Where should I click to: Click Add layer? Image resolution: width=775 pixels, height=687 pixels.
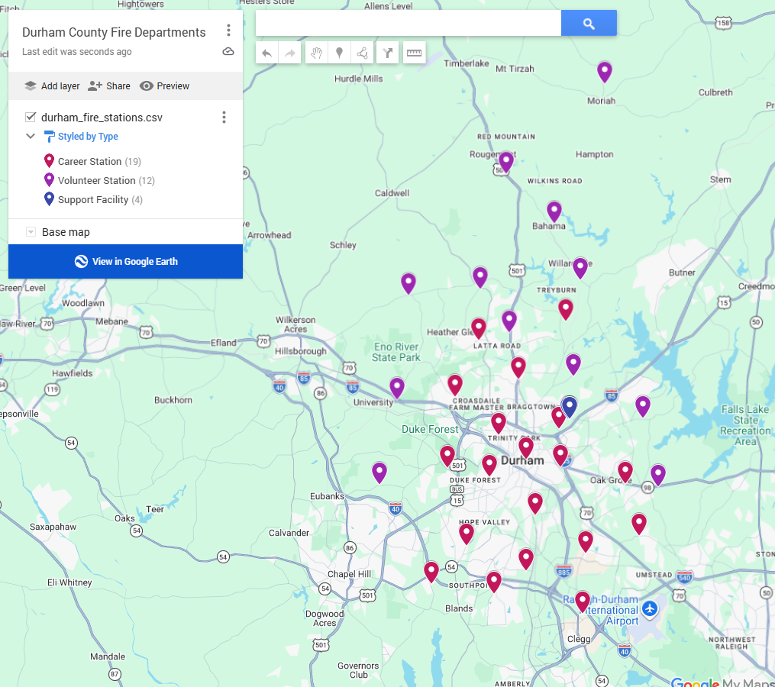[52, 86]
